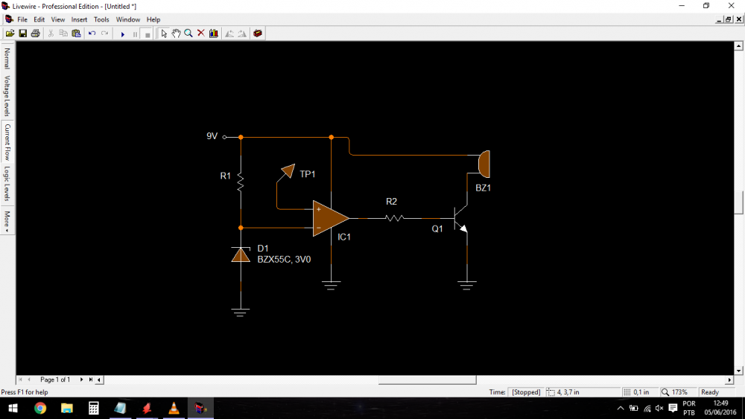The image size is (745, 419).
Task: Open Google Chrome from the taskbar
Action: pyautogui.click(x=40, y=408)
